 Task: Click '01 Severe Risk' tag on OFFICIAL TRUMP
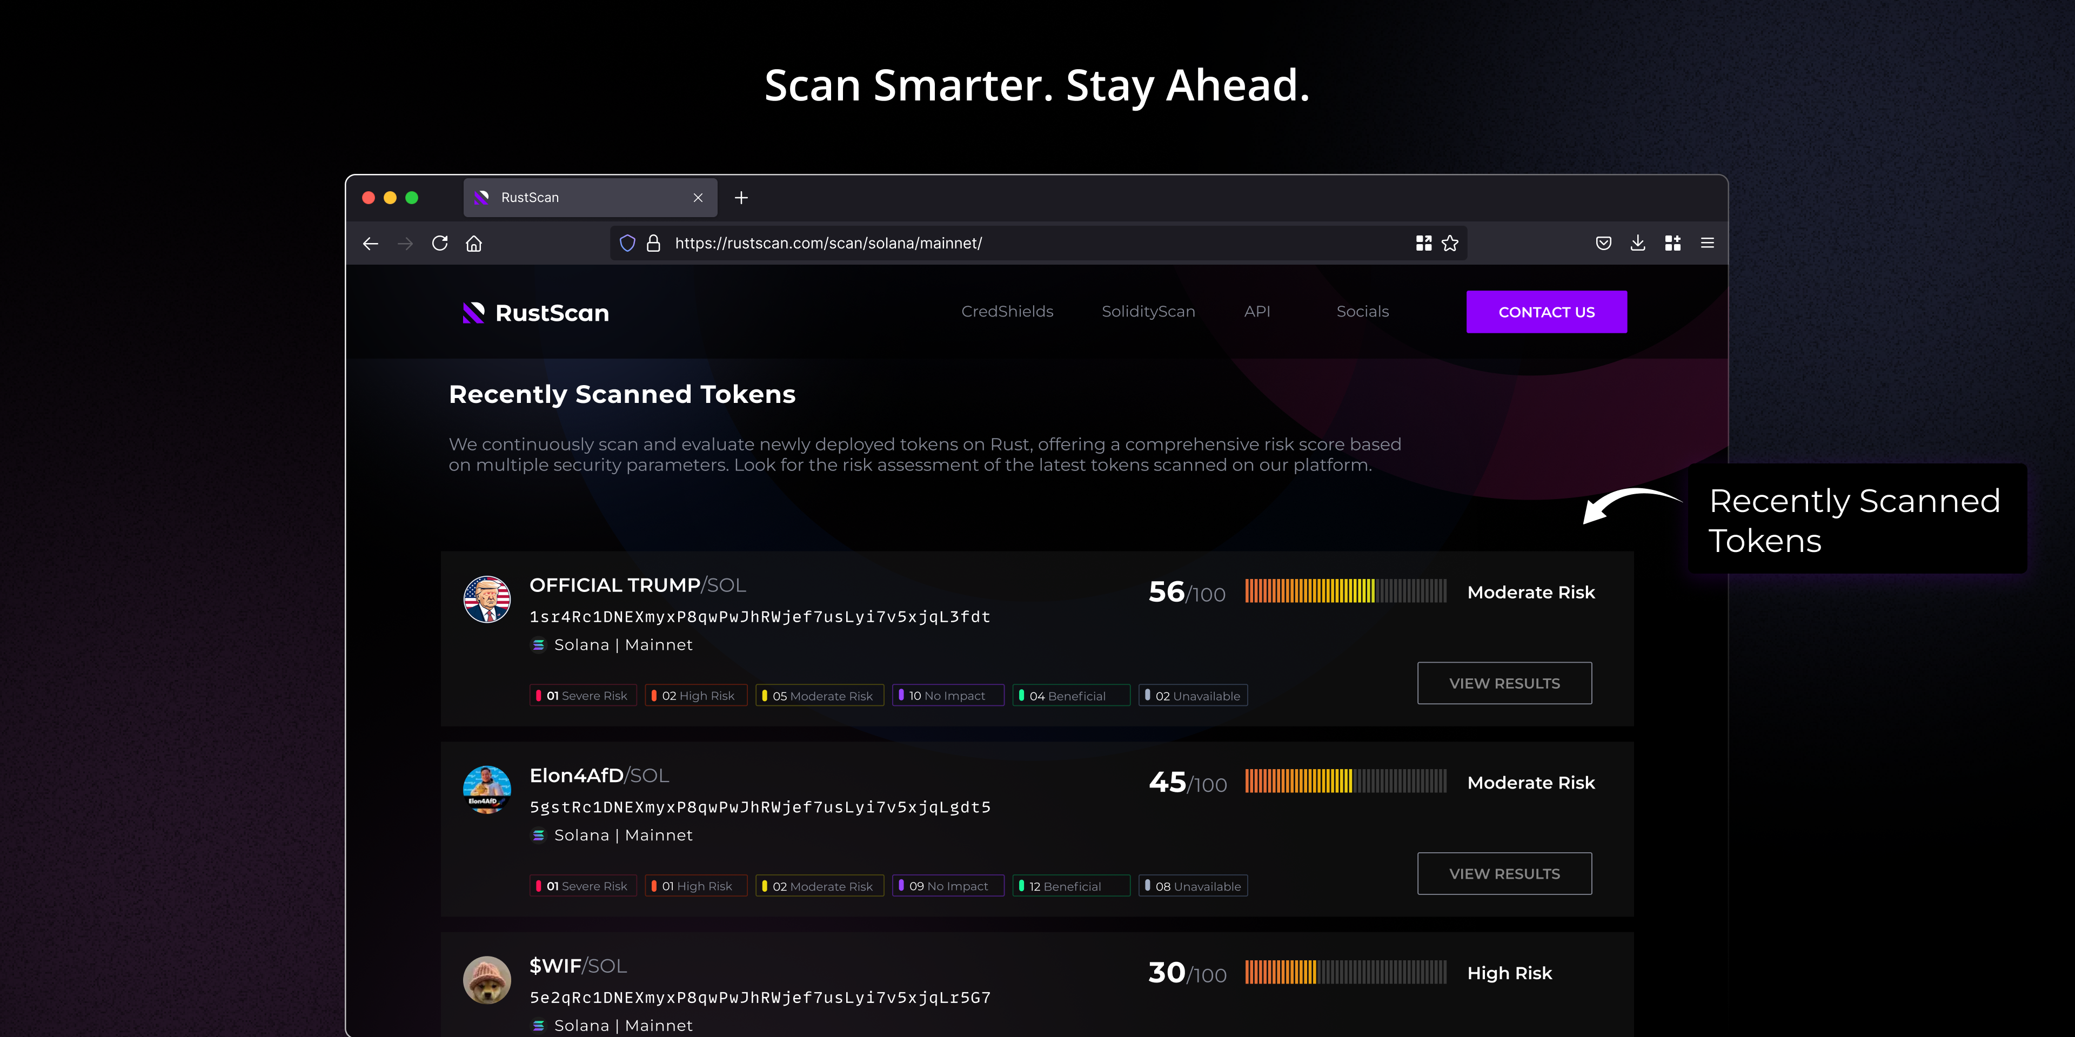[583, 696]
